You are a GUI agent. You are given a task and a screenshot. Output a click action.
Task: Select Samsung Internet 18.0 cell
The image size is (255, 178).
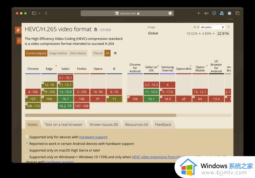(167, 99)
